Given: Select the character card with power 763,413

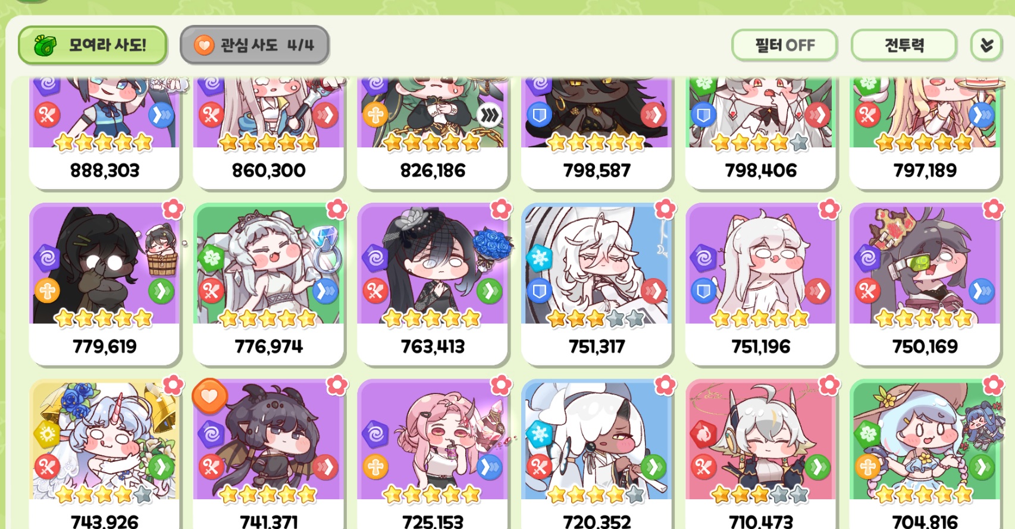Looking at the screenshot, I should pyautogui.click(x=433, y=284).
